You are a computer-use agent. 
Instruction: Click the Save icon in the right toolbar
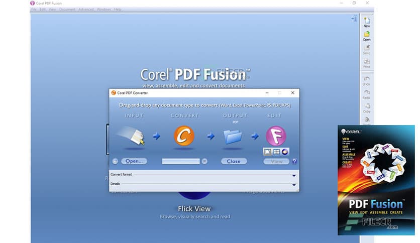point(366,48)
